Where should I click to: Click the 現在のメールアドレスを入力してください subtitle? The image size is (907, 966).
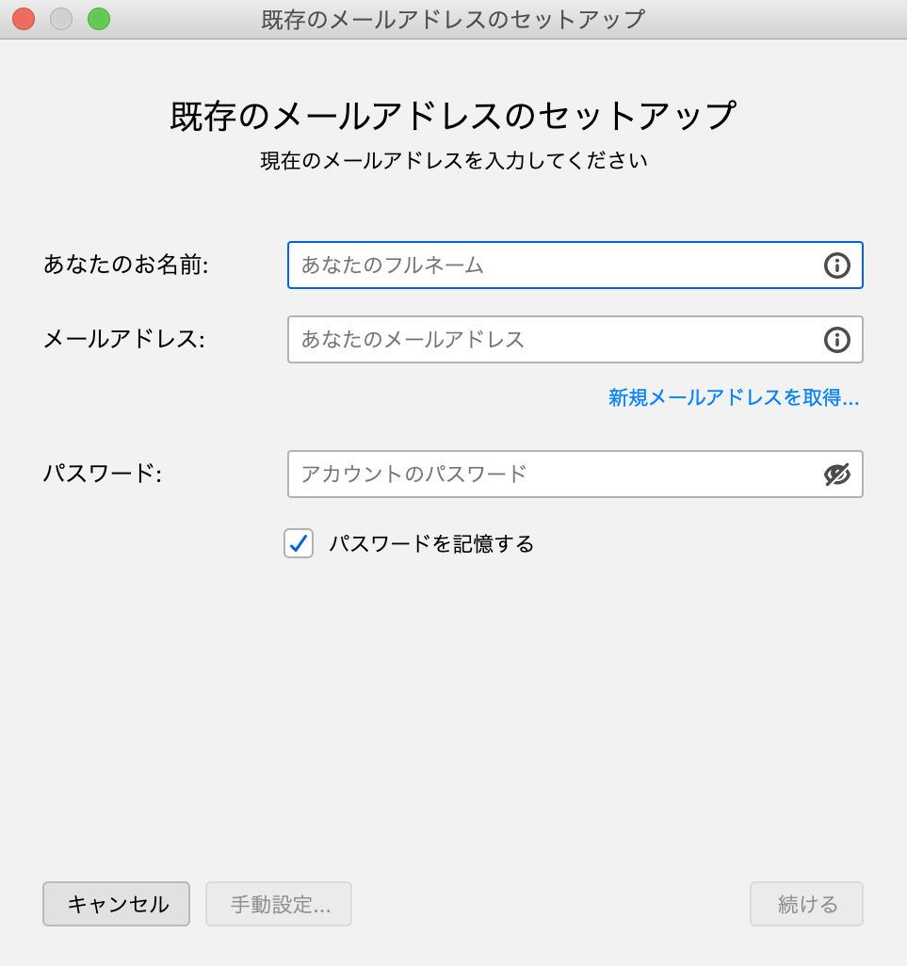tap(454, 161)
